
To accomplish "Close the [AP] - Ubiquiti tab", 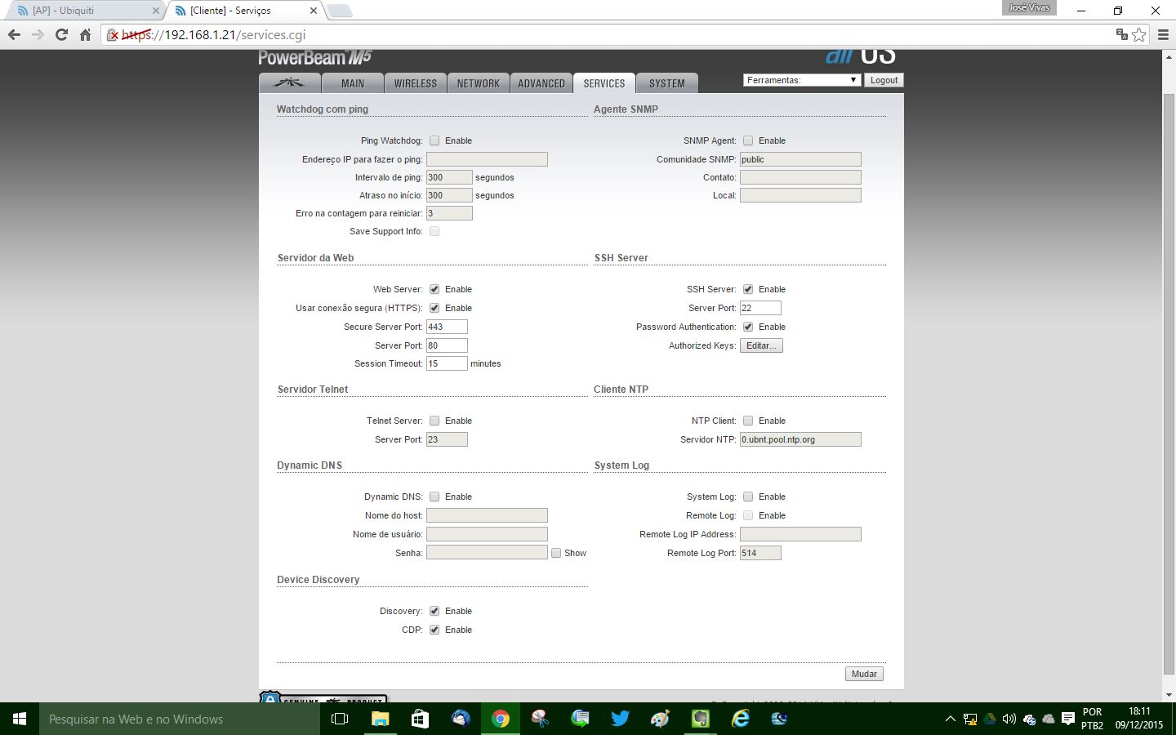I will 155,11.
